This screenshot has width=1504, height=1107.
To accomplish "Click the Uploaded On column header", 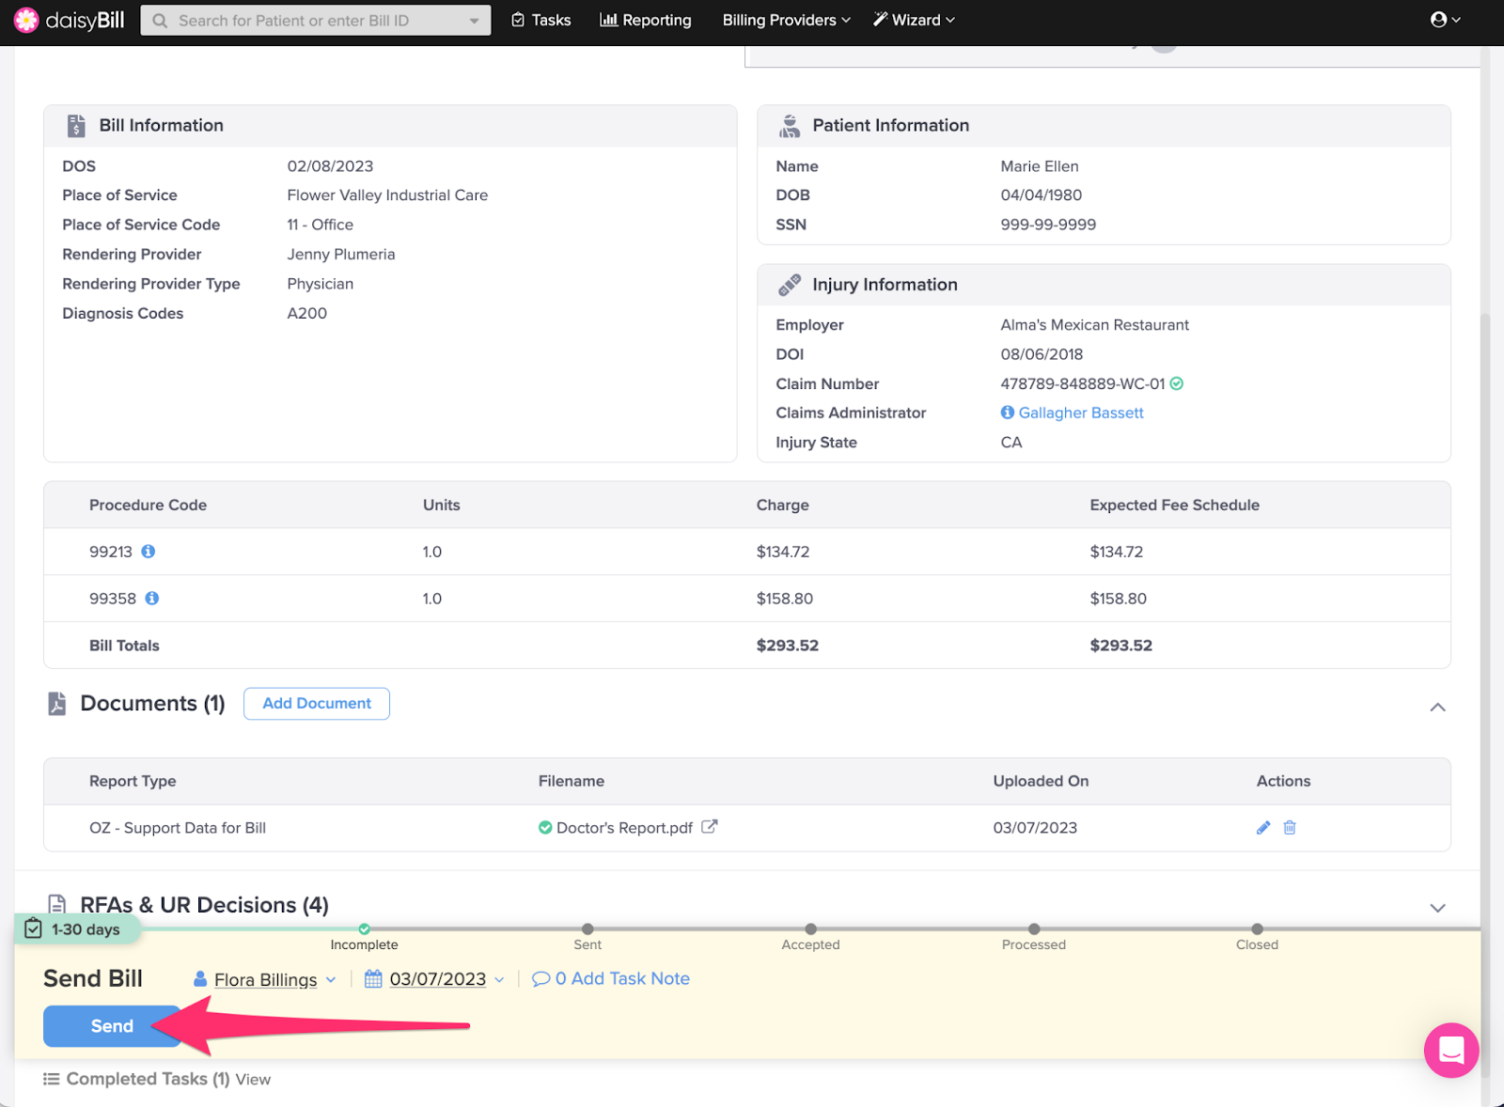I will pyautogui.click(x=1041, y=781).
